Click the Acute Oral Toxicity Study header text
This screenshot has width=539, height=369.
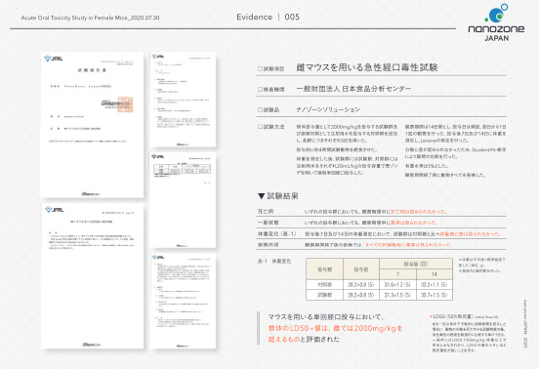[x=90, y=18]
